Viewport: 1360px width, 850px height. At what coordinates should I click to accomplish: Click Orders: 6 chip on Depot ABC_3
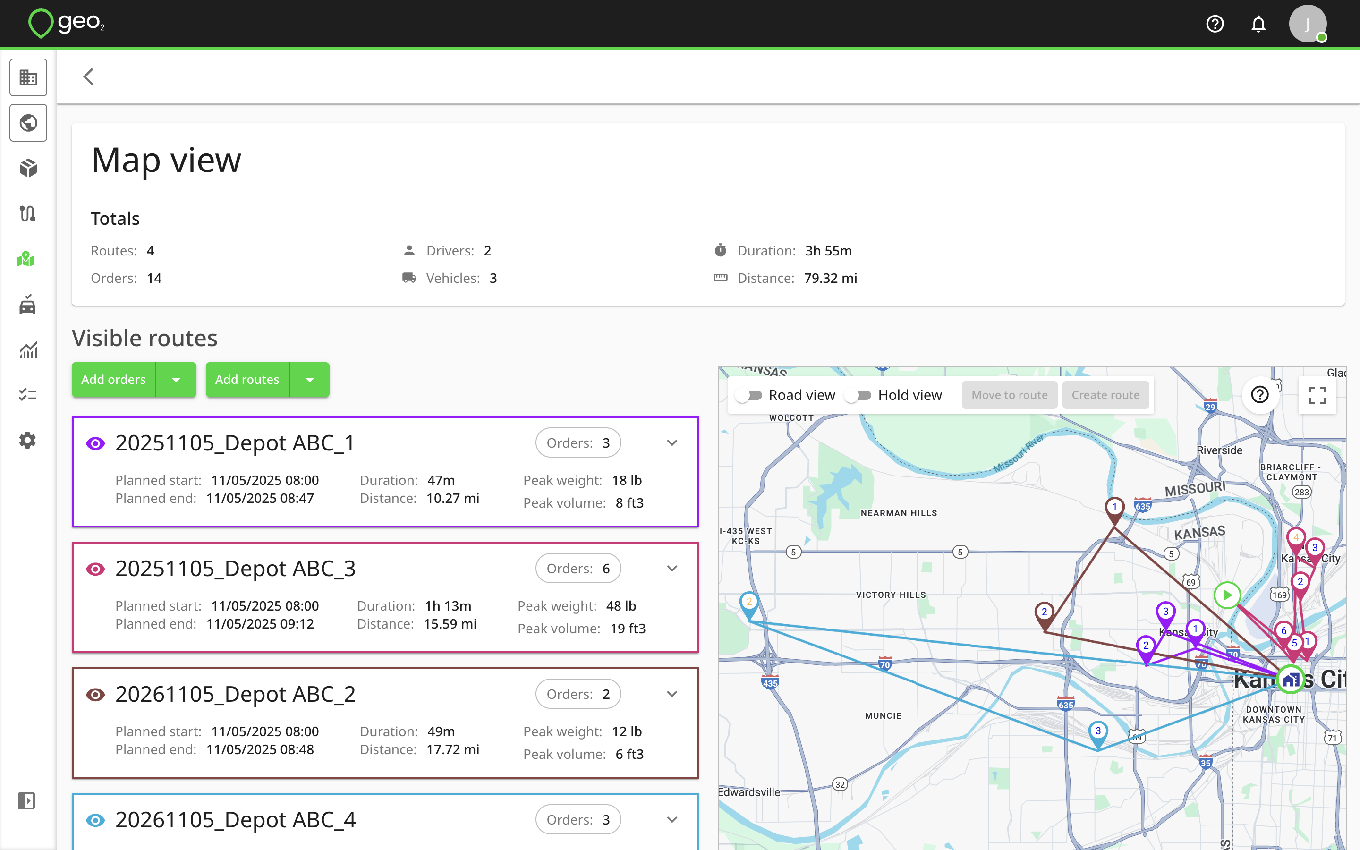pos(578,569)
